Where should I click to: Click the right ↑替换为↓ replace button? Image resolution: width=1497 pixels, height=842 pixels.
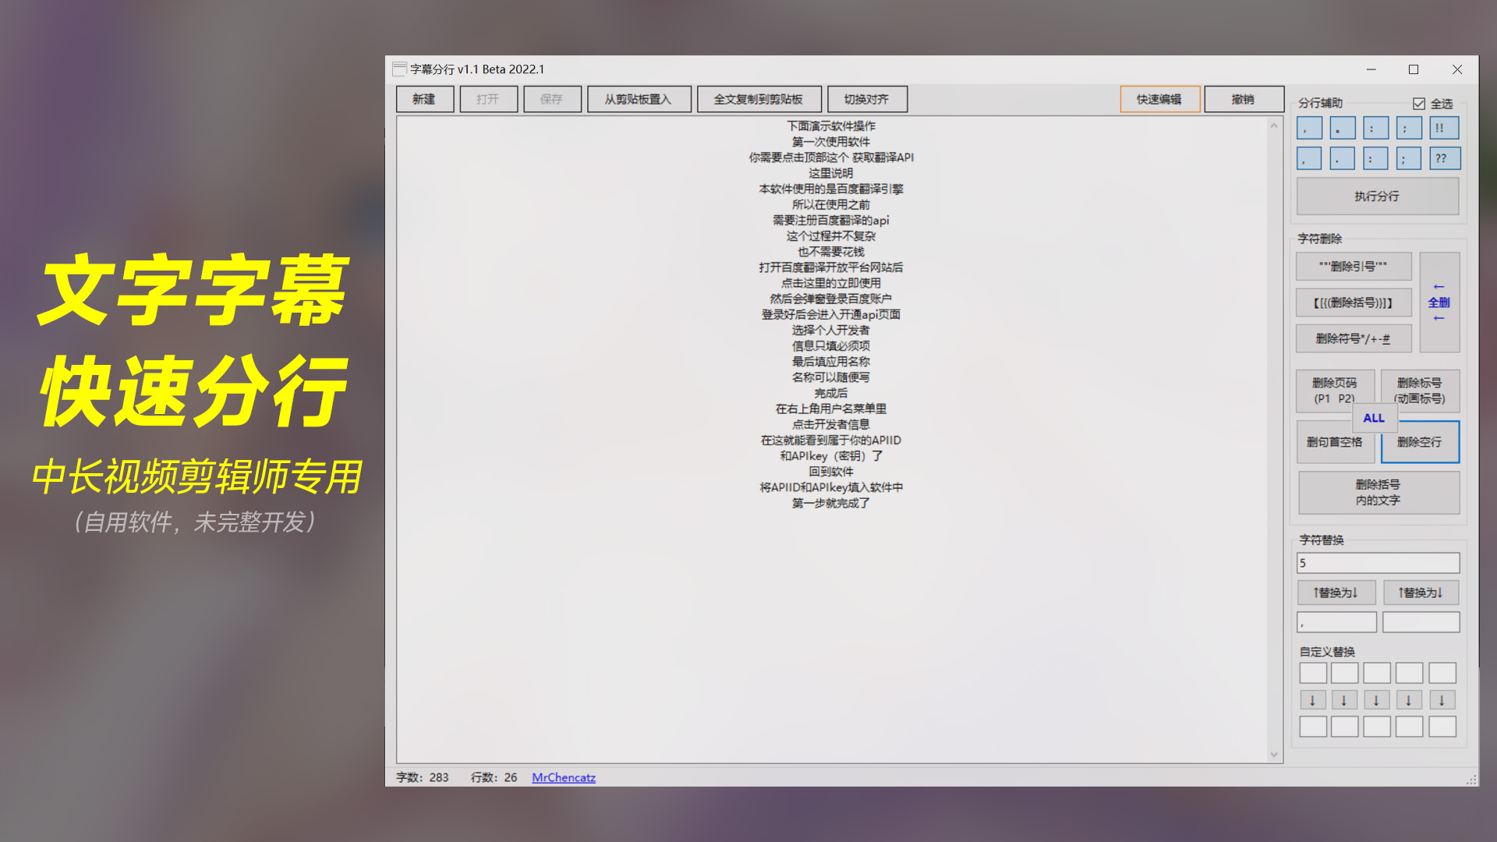coord(1421,593)
